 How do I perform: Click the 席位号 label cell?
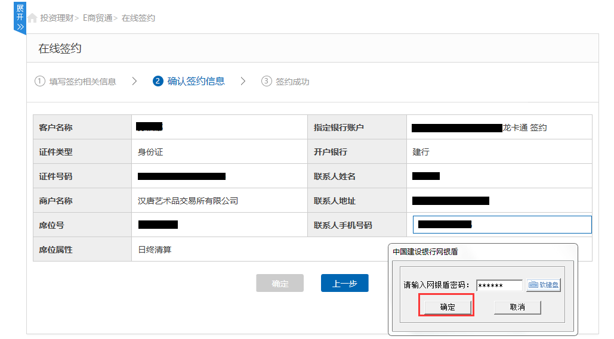point(82,225)
